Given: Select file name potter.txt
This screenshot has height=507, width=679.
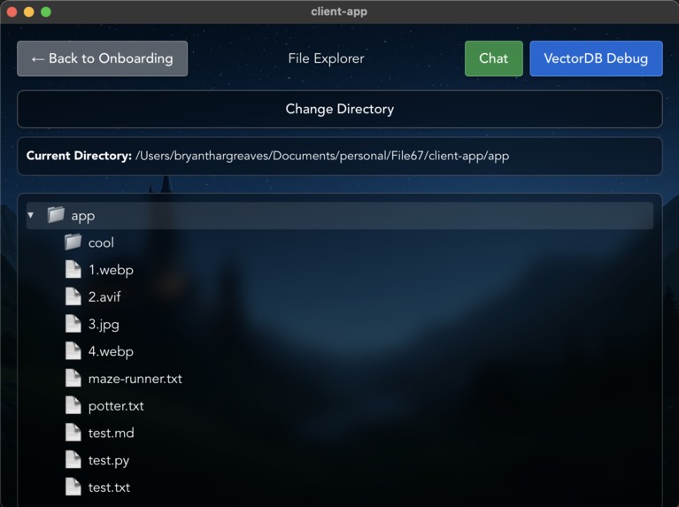Looking at the screenshot, I should (x=116, y=406).
